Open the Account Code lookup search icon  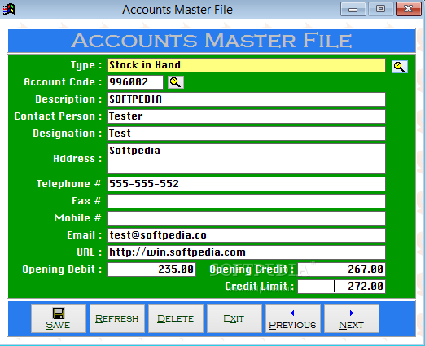pos(176,82)
